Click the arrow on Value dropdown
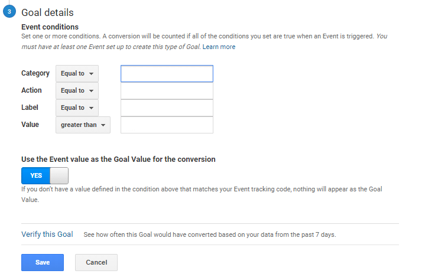425x277 pixels. point(103,125)
